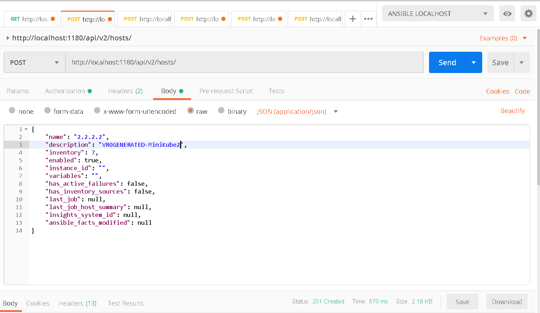Open the Examples (0) dropdown
This screenshot has height=313, width=540.
[503, 38]
